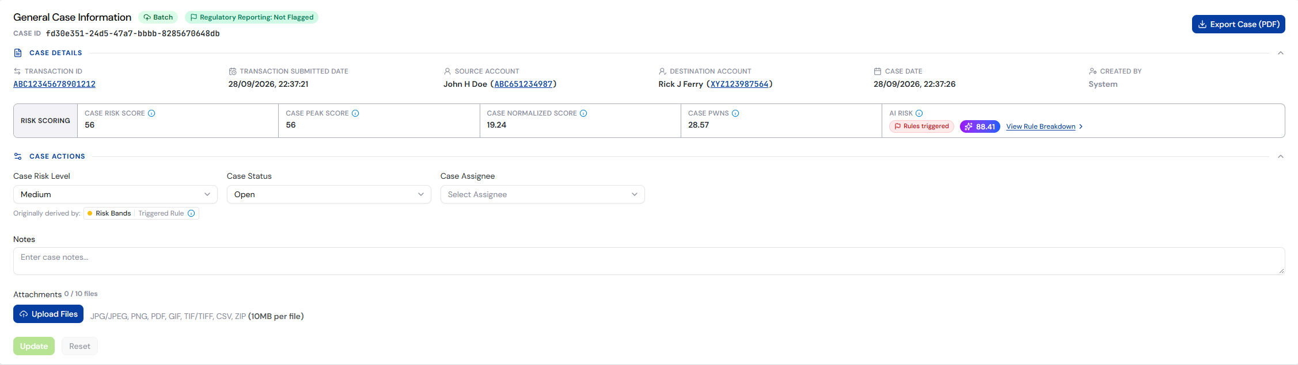Click the Created By value System

[x=1103, y=84]
